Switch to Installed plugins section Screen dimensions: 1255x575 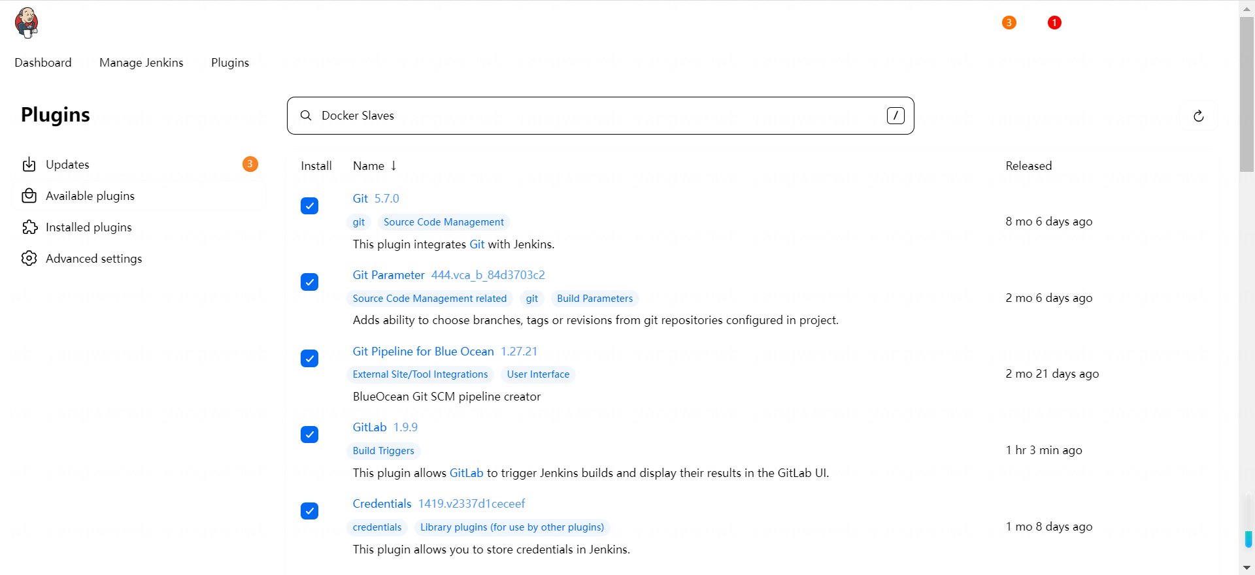(x=139, y=227)
